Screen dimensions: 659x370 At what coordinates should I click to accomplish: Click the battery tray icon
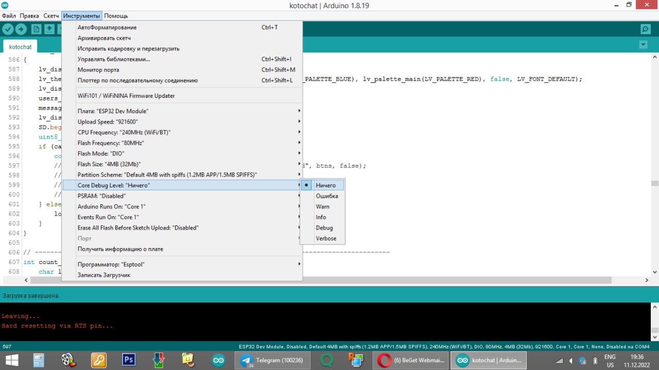595,361
